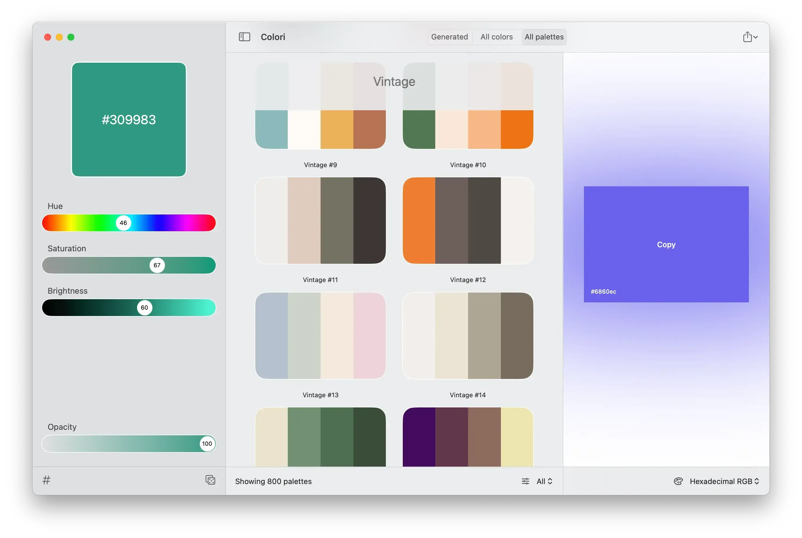Select the All palettes tab
Image resolution: width=802 pixels, height=538 pixels.
544,37
